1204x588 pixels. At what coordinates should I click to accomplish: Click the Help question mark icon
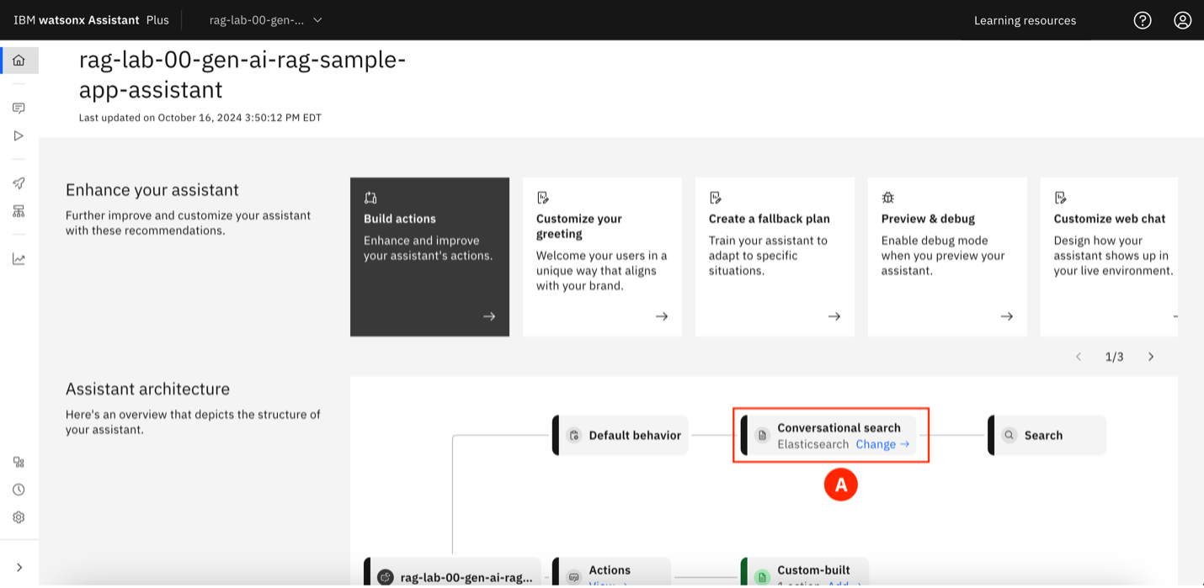(x=1143, y=20)
